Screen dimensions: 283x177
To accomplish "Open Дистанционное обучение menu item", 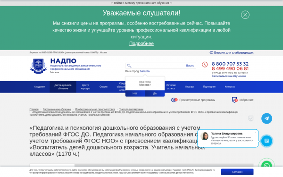I will [x=63, y=87].
